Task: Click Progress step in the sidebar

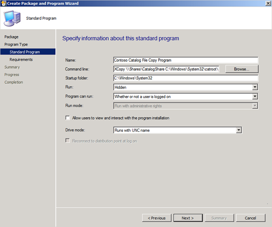Action: tap(12, 75)
